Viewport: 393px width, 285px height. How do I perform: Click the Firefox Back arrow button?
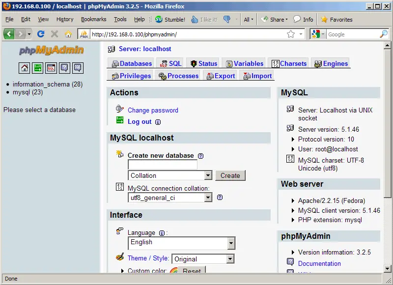point(9,34)
